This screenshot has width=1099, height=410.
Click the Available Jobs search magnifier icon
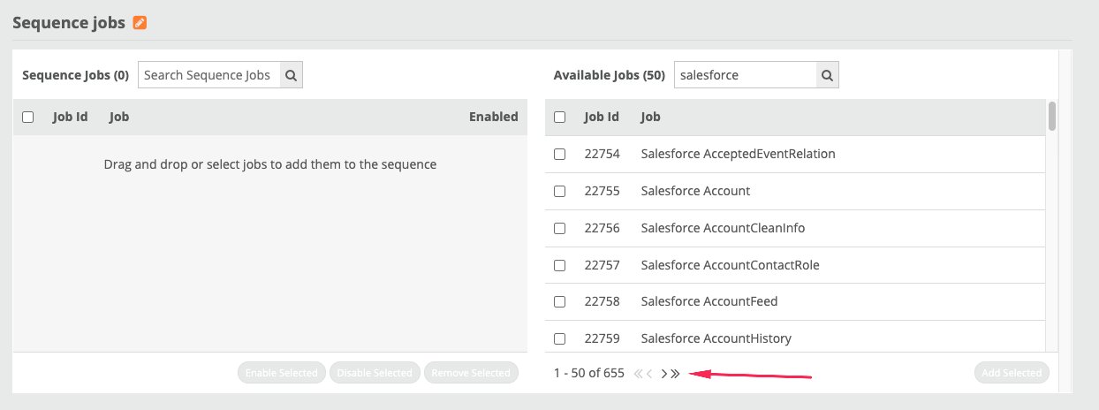coord(827,75)
